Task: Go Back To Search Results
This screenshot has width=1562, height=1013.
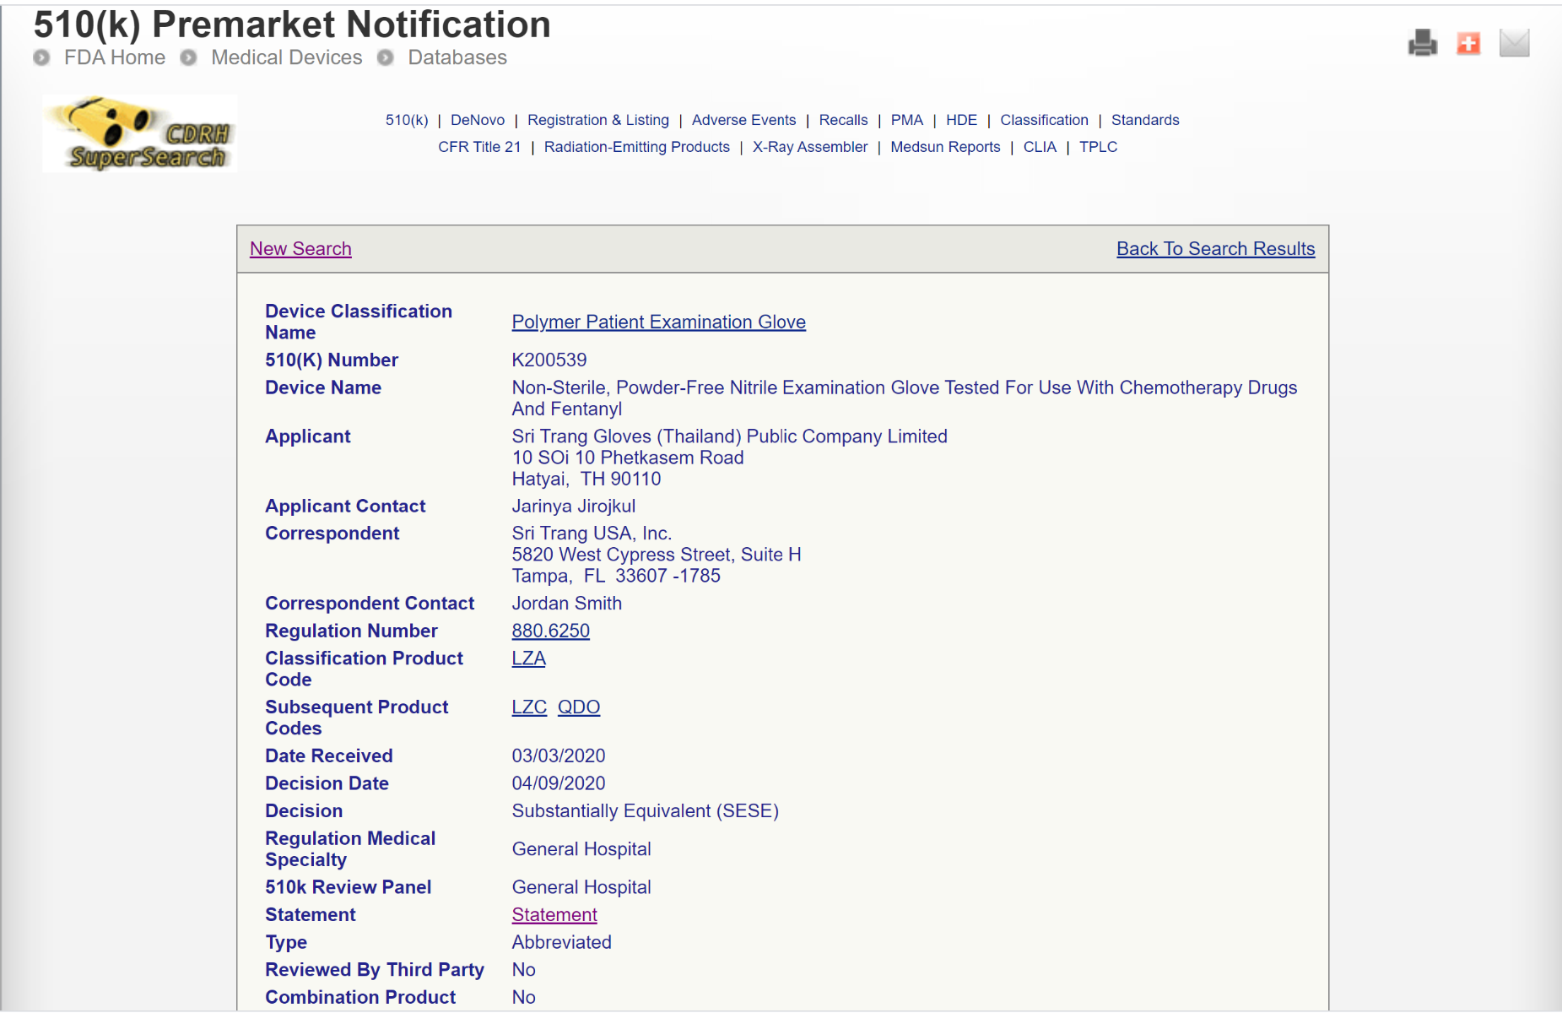Action: coord(1215,249)
